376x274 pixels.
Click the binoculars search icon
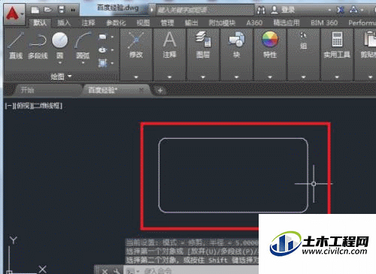[x=261, y=10]
